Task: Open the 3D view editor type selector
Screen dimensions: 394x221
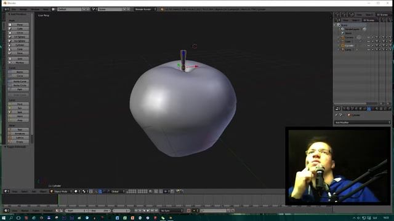Action: 7,191
